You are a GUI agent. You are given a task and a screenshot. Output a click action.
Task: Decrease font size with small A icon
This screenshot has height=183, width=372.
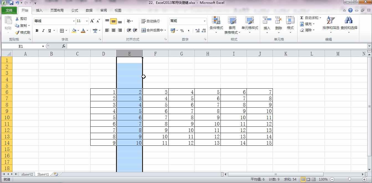tap(98, 21)
